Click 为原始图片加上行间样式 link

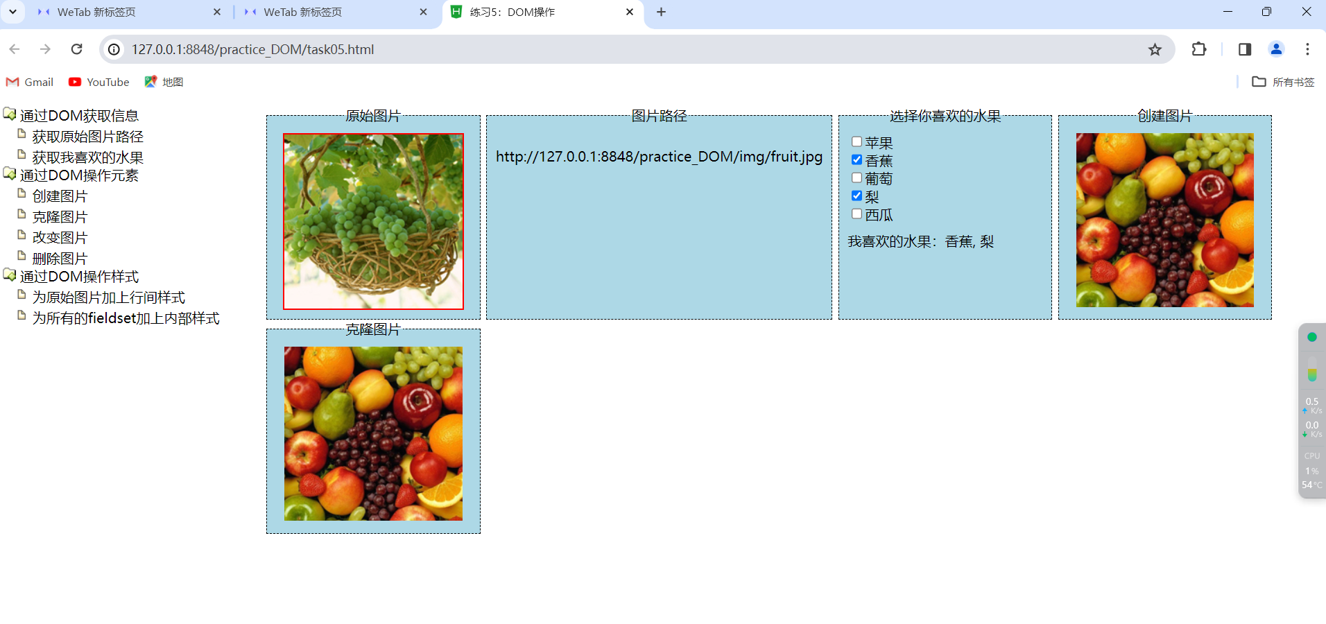[108, 297]
